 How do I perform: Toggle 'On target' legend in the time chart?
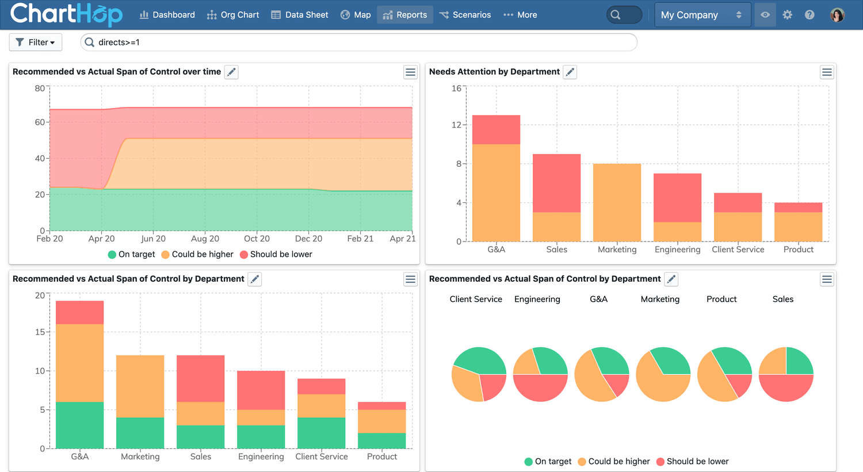[x=131, y=254]
